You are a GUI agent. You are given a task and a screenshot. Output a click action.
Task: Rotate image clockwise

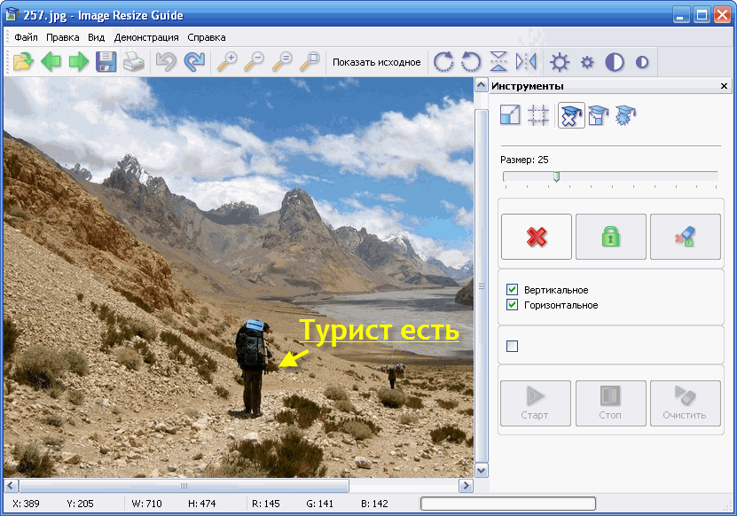click(443, 62)
